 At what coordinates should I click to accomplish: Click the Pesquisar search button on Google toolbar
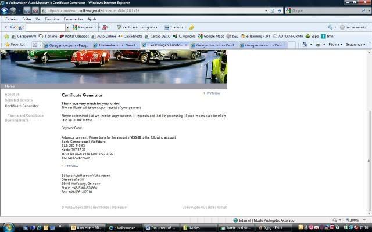(x=83, y=27)
